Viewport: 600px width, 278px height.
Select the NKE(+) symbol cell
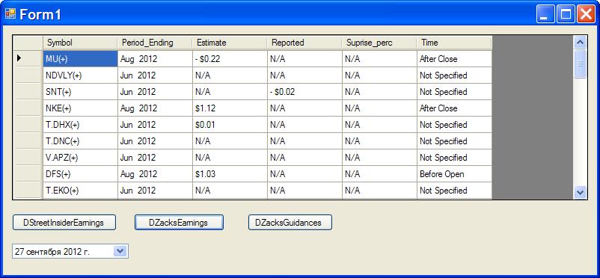tap(80, 108)
